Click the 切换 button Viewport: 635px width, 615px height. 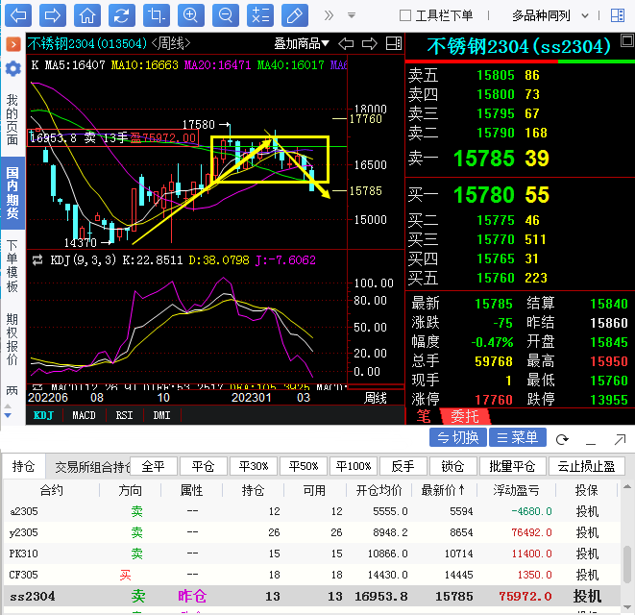click(x=457, y=437)
